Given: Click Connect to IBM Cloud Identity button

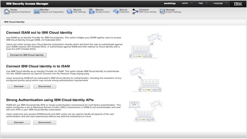Looking at the screenshot, I should 27,55.
